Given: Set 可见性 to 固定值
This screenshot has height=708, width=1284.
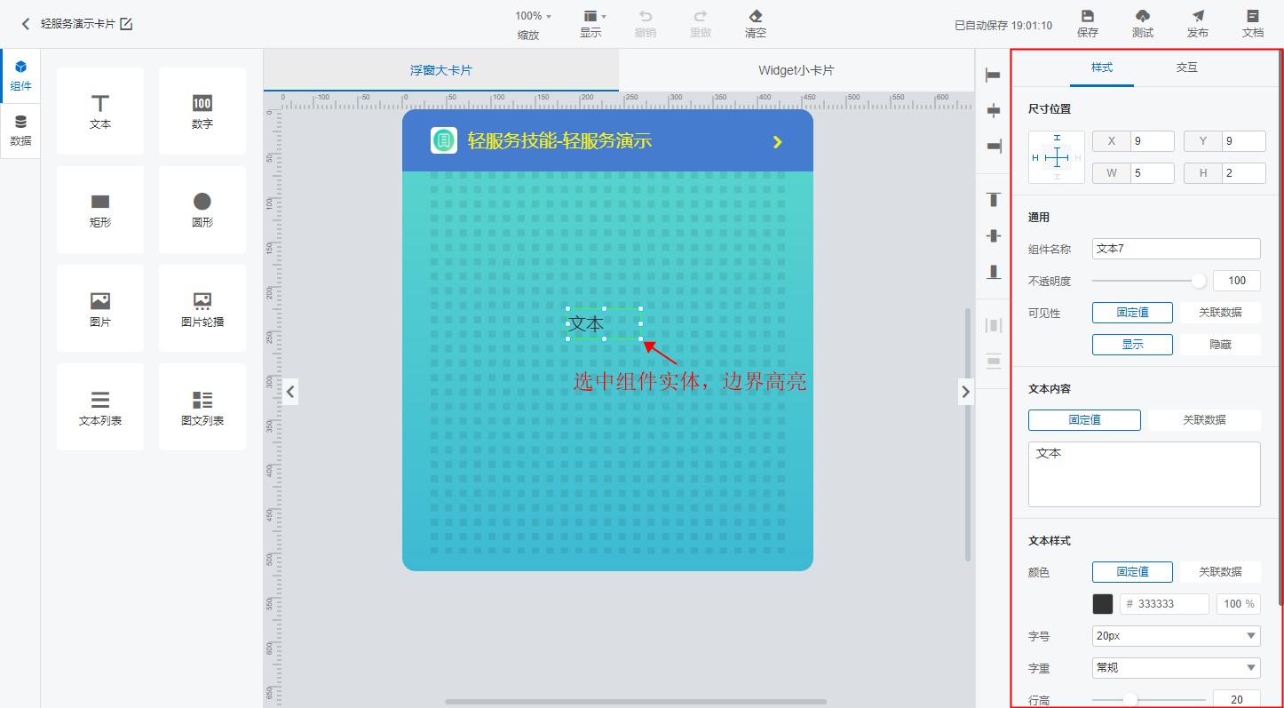Looking at the screenshot, I should [1132, 313].
